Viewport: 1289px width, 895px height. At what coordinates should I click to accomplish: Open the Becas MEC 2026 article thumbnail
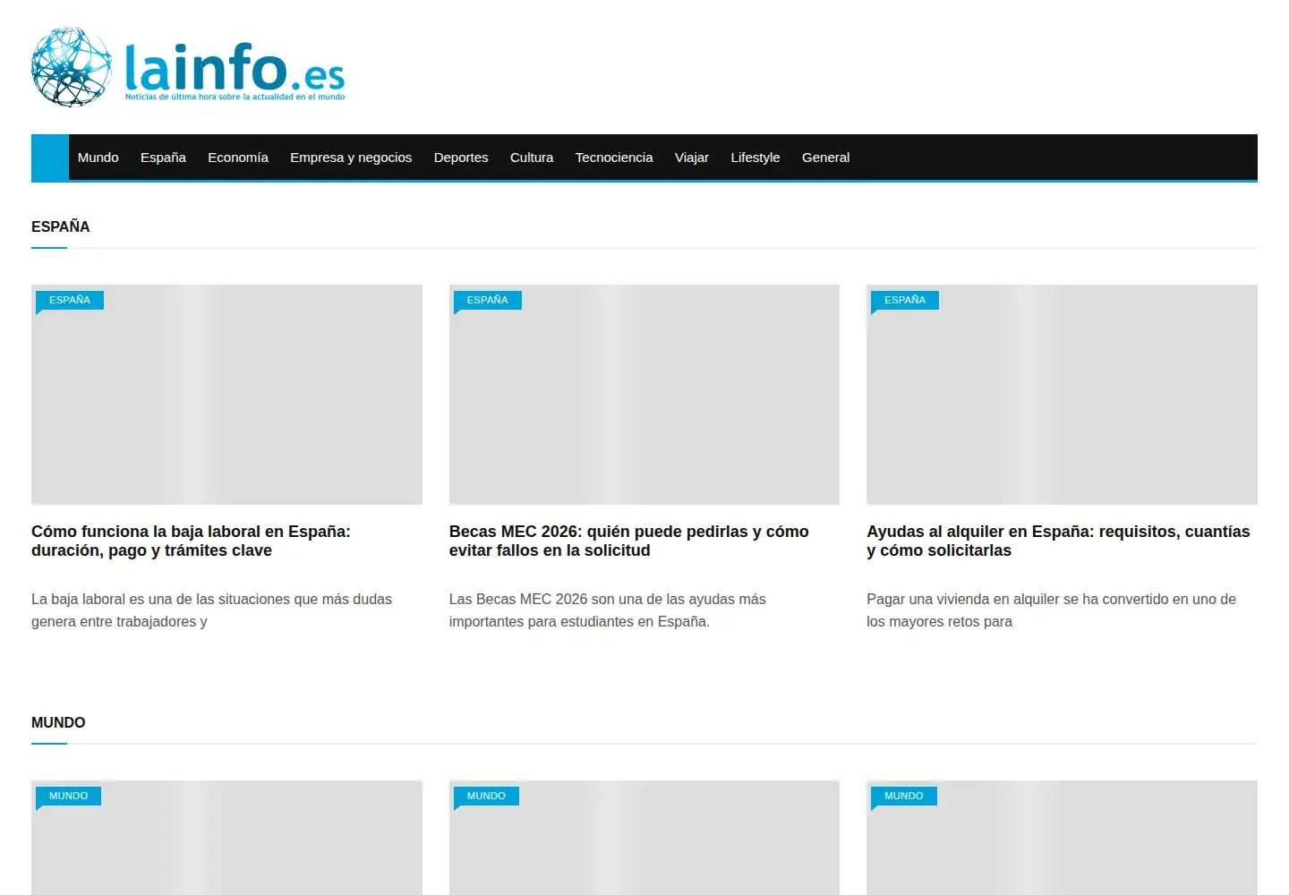point(644,395)
